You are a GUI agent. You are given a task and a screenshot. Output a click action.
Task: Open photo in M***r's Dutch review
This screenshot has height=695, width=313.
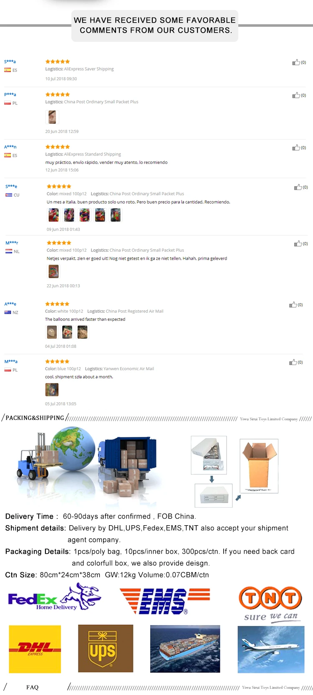point(54,271)
